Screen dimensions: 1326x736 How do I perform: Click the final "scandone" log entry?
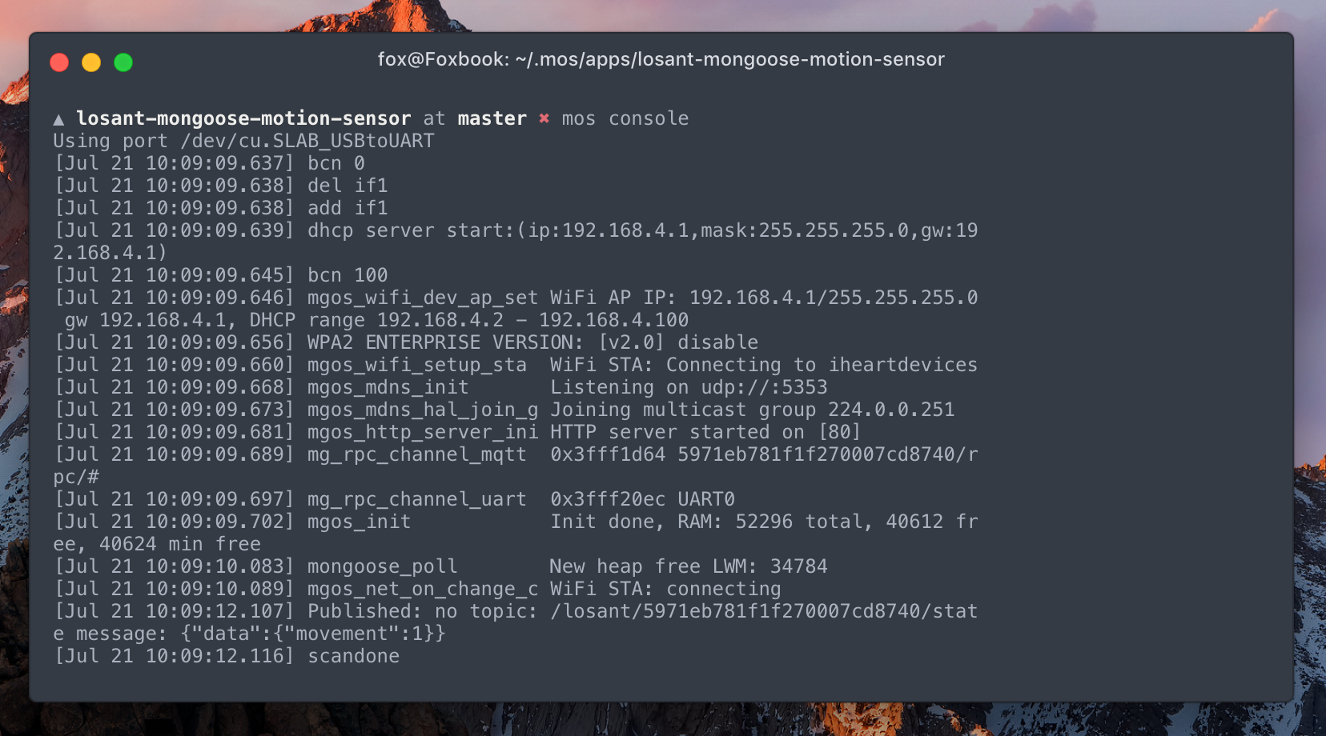(x=353, y=656)
